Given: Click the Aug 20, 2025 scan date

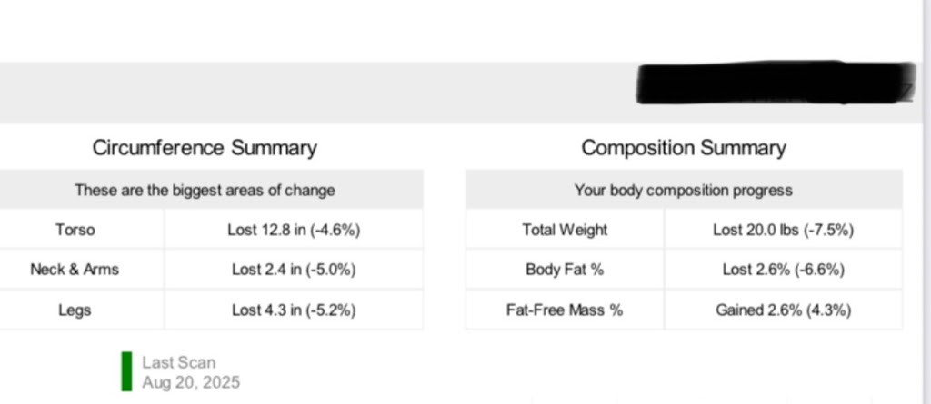Looking at the screenshot, I should click(191, 382).
